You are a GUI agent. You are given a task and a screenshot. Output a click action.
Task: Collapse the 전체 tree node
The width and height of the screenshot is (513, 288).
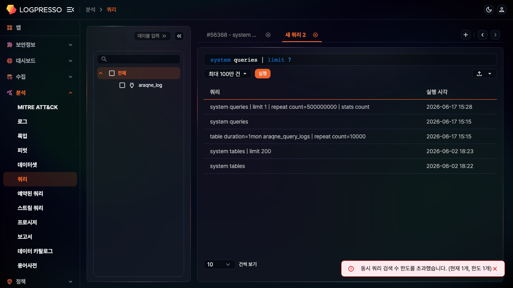click(101, 73)
